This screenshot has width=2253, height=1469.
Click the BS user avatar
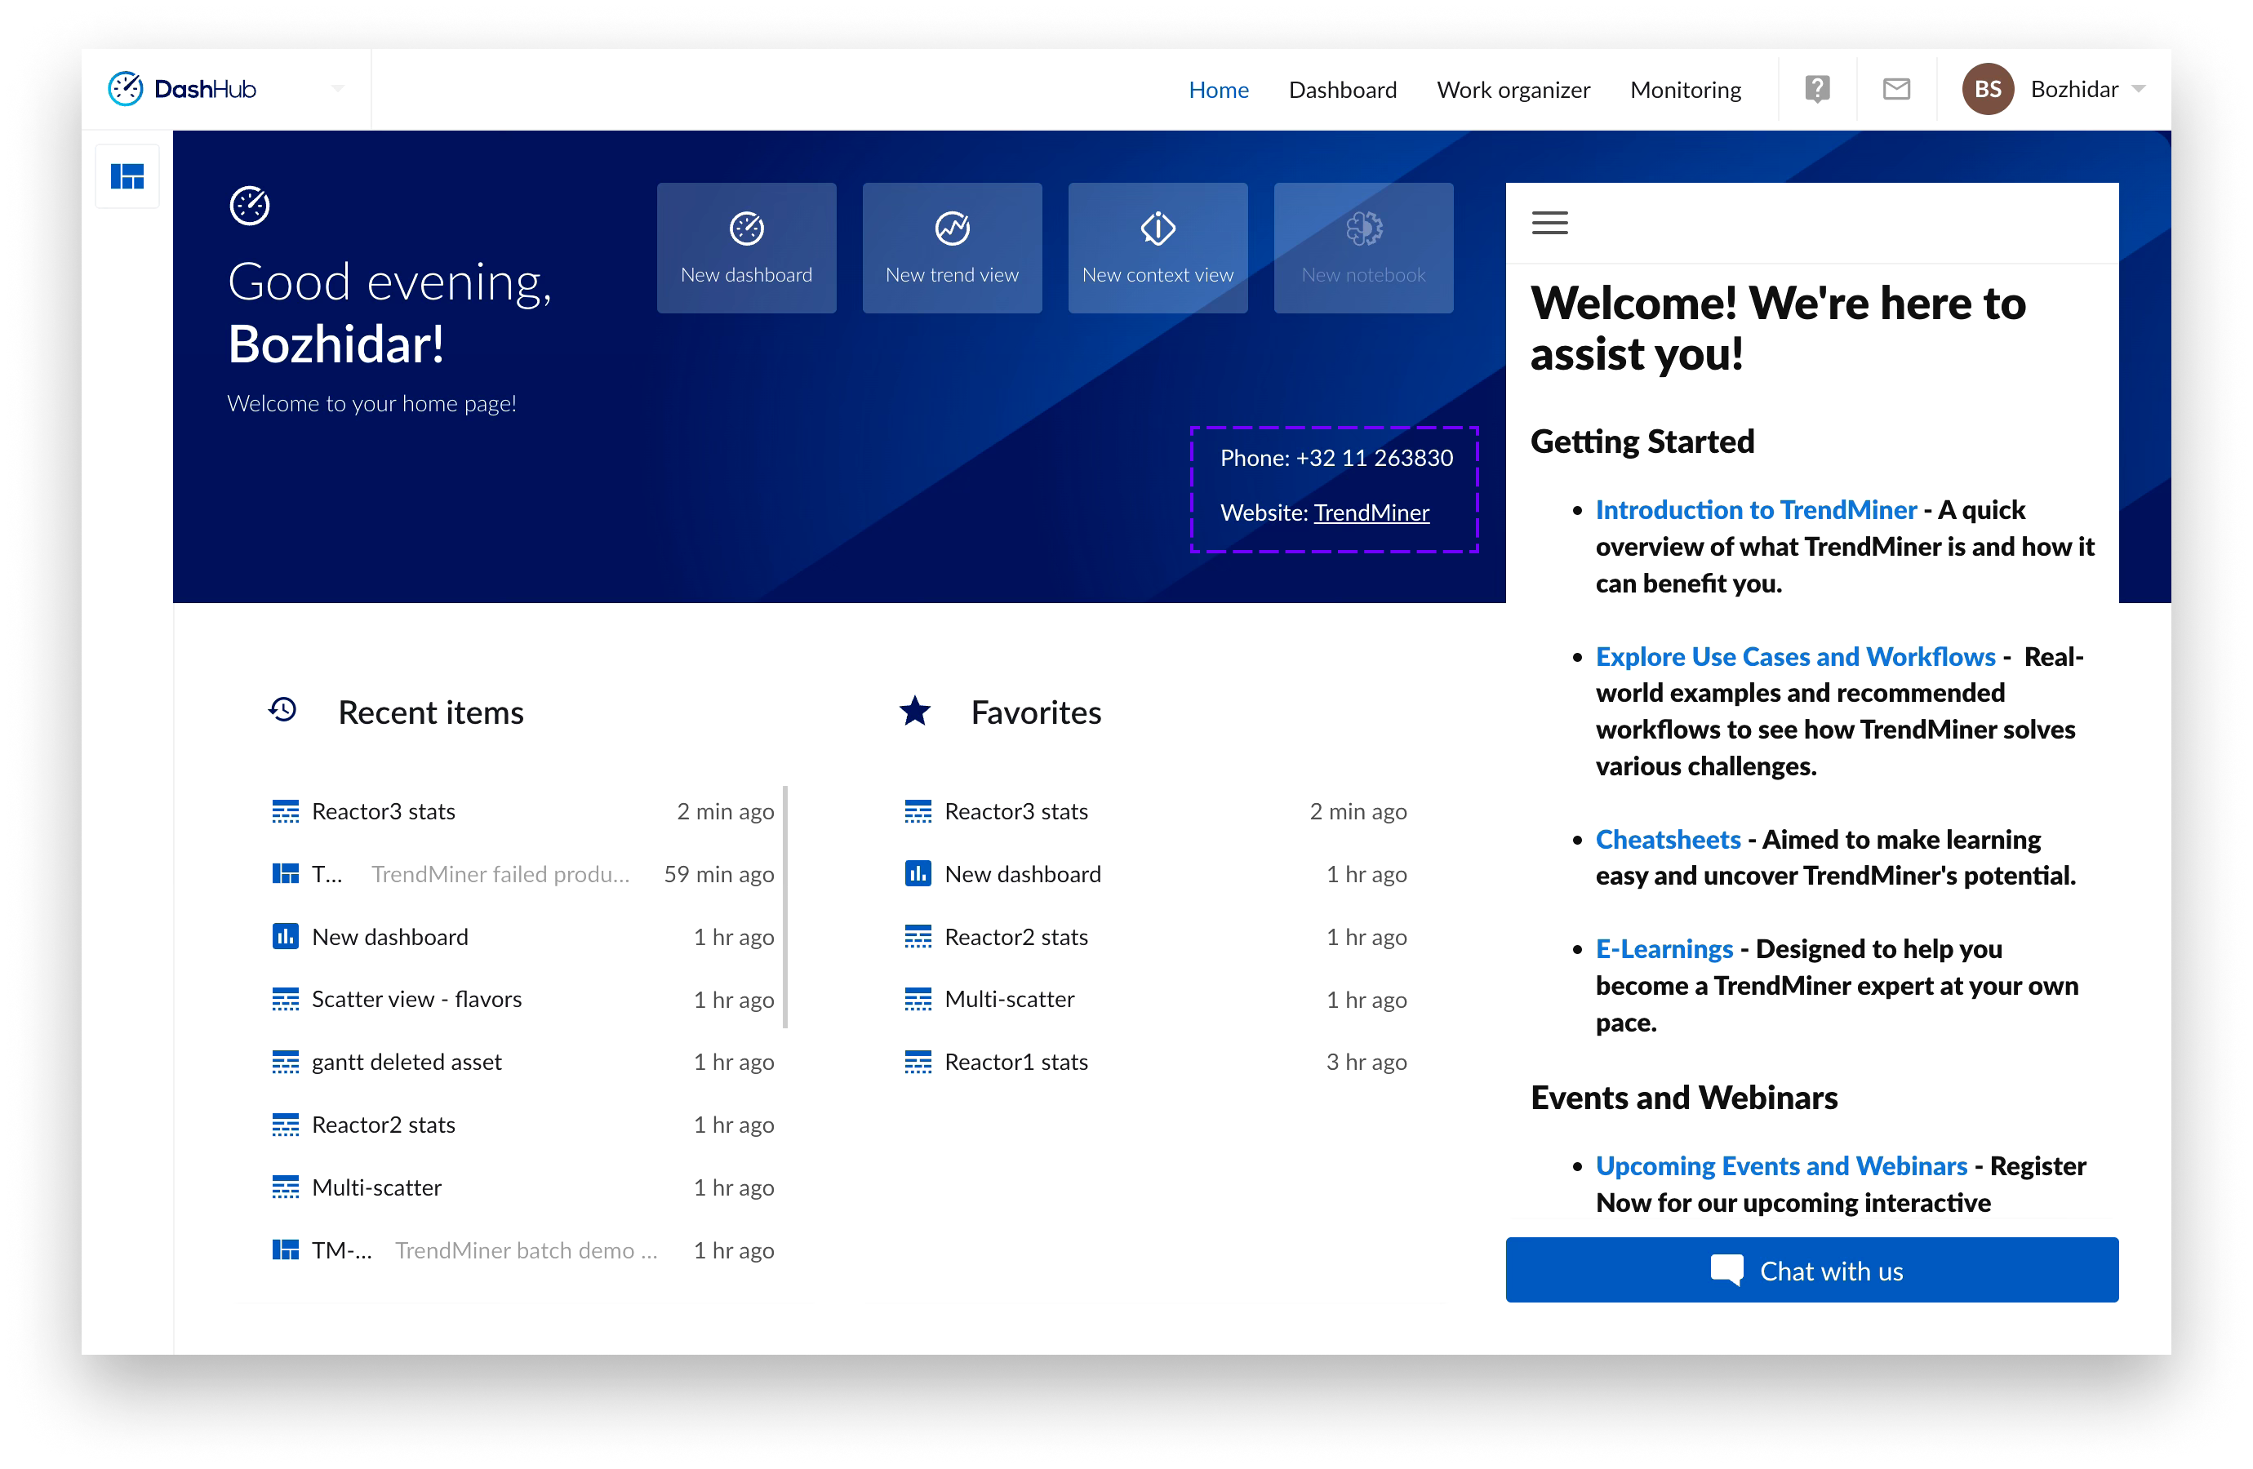tap(1987, 89)
